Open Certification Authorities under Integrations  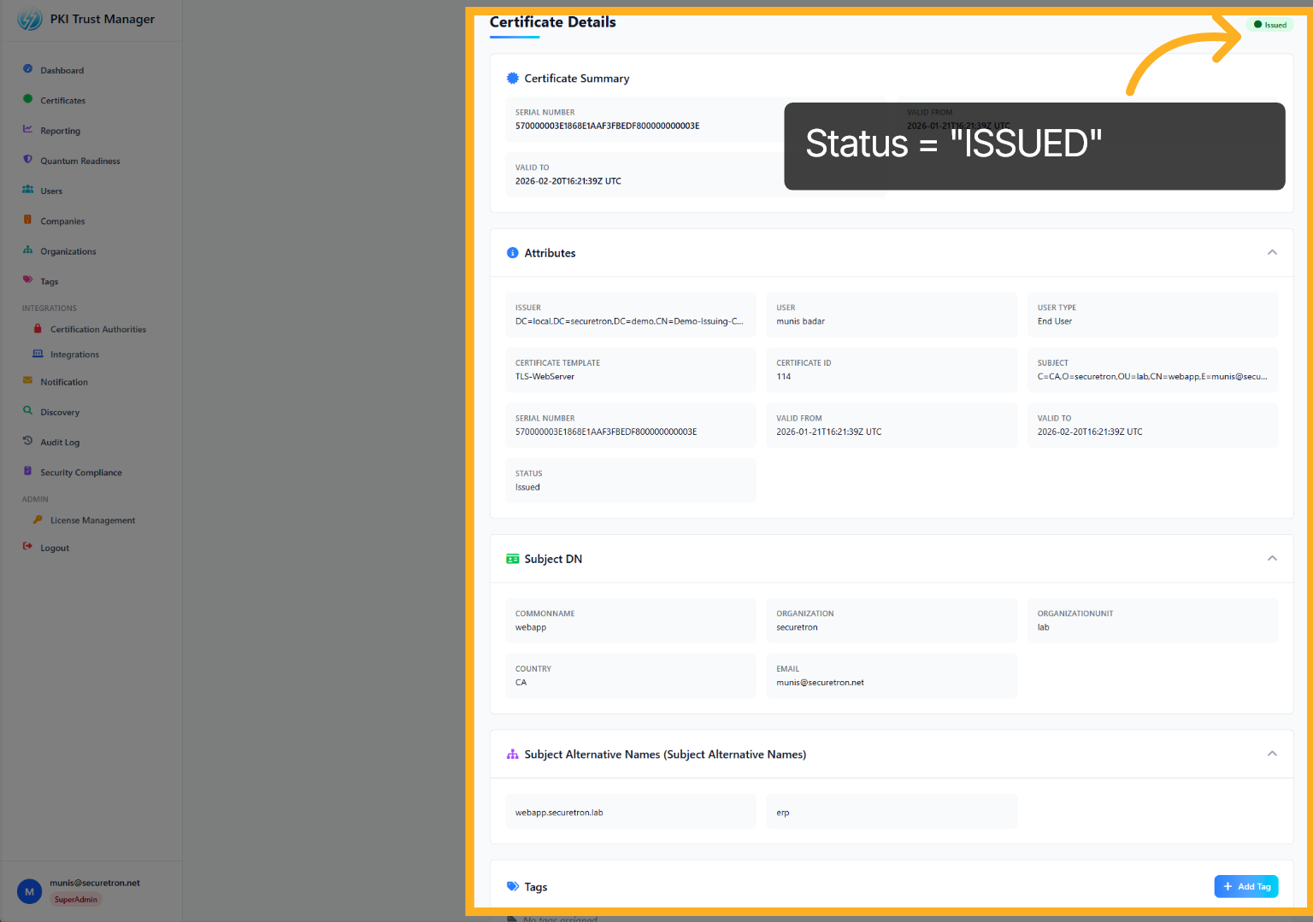click(x=98, y=329)
